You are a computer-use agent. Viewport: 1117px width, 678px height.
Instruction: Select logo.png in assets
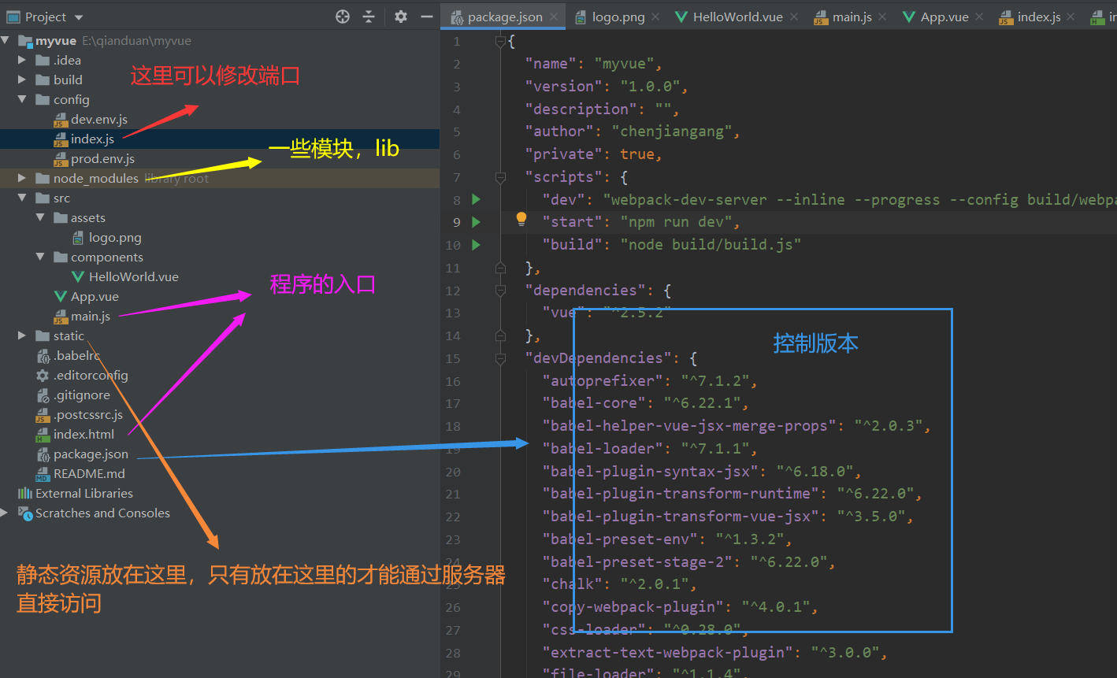point(115,238)
